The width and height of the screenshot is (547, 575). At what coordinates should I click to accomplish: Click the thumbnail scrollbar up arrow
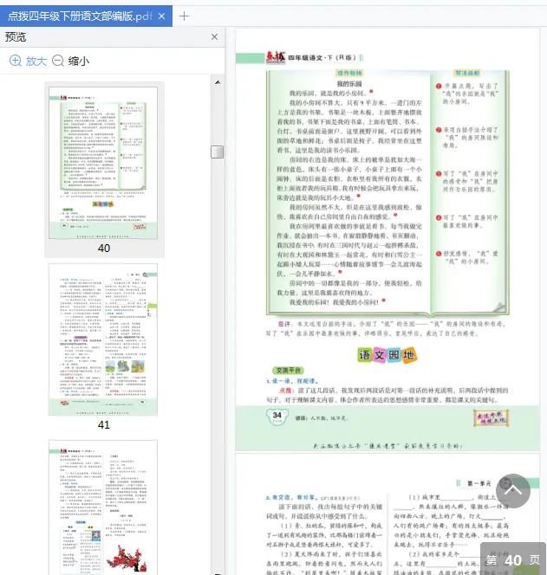[218, 82]
